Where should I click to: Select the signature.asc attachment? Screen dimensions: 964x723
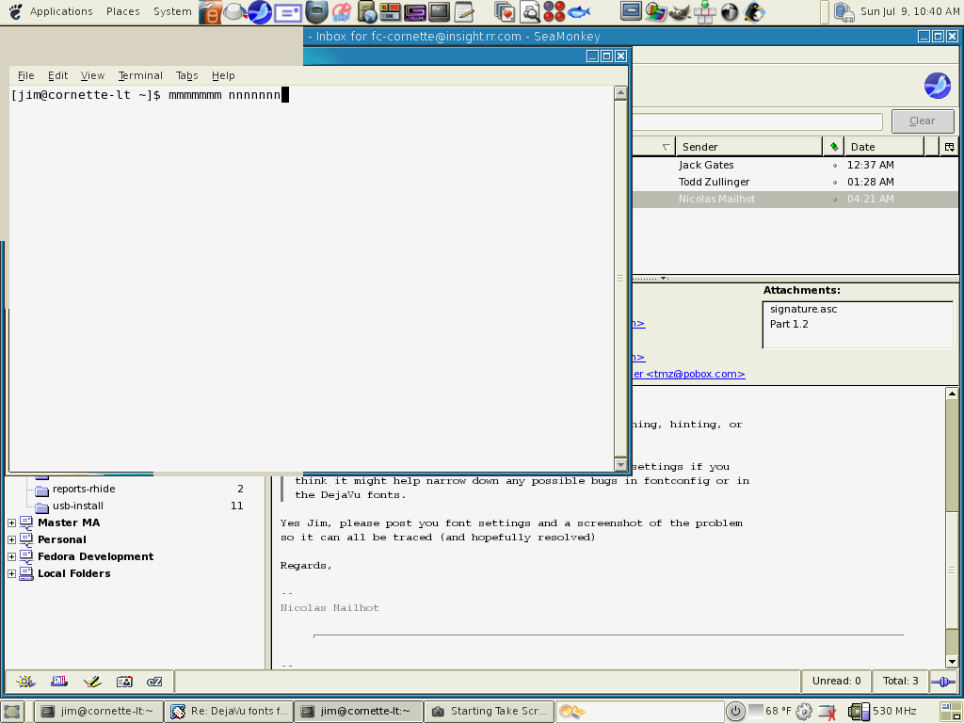pos(803,309)
